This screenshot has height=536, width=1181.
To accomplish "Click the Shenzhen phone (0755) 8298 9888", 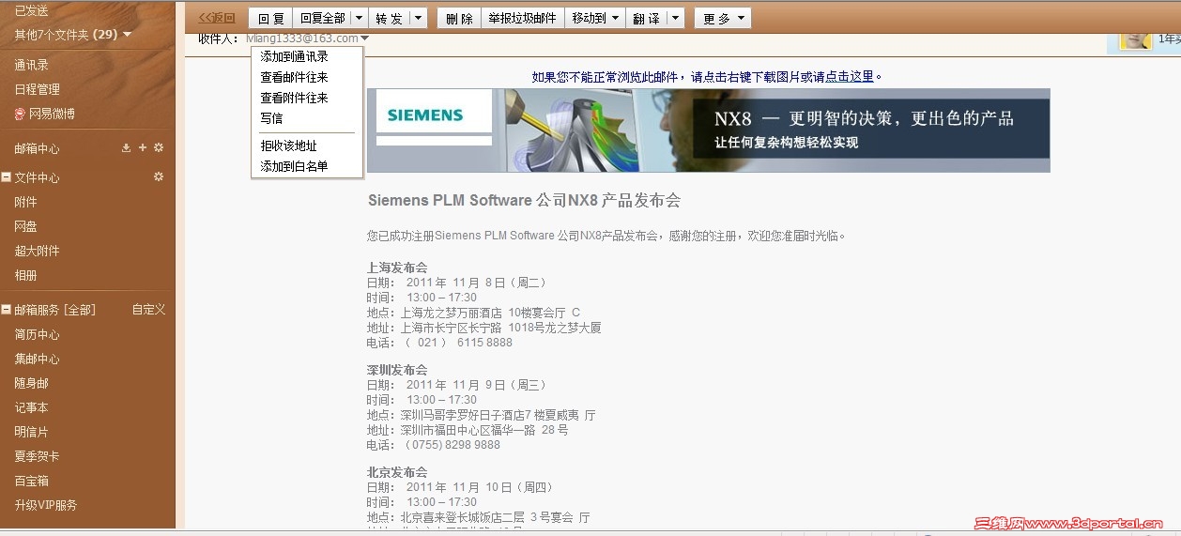I will pos(452,445).
